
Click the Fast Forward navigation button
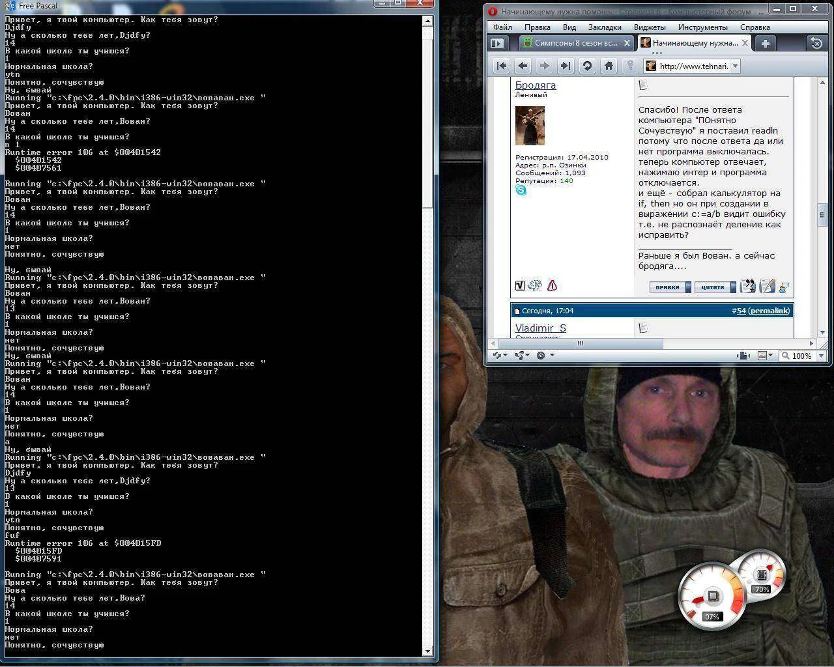(566, 66)
